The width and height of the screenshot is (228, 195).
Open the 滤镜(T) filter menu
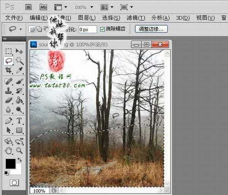136,18
